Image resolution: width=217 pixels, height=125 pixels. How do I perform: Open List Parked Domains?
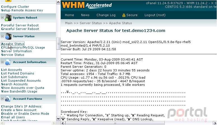click(18, 73)
